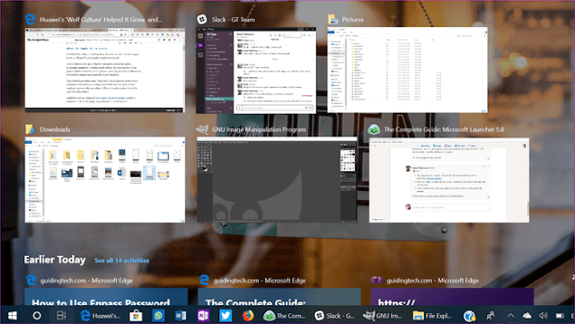The height and width of the screenshot is (324, 575).
Task: Click the Downloads folder icon beside the title
Action: pos(30,129)
